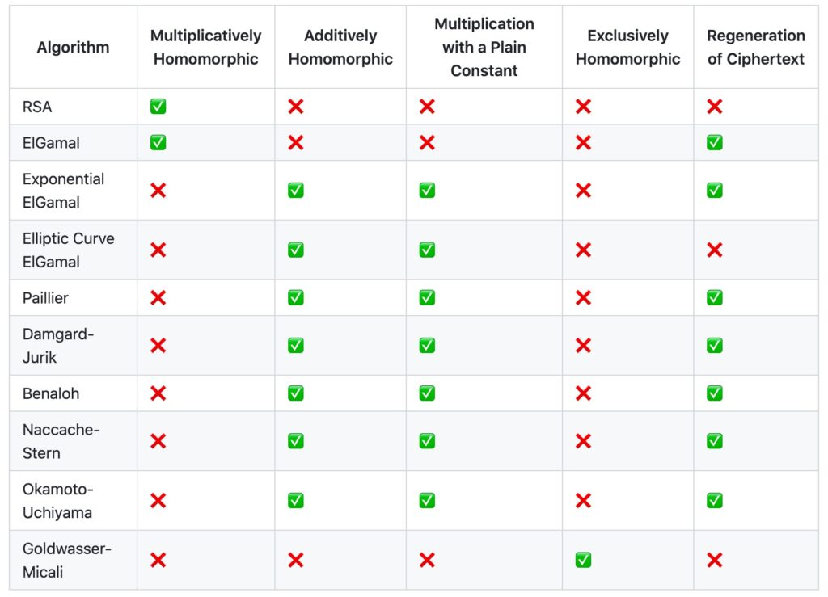Image resolution: width=828 pixels, height=597 pixels.
Task: Select the Goldwasser-Micali exclusively homomorphic check
Action: [x=583, y=560]
